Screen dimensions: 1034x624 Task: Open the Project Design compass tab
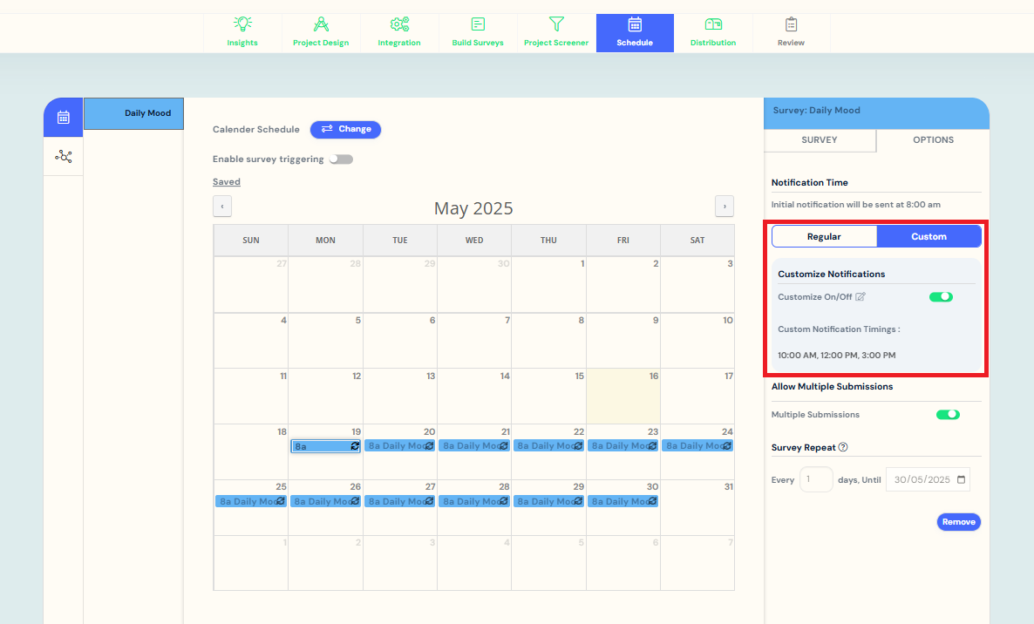(321, 33)
